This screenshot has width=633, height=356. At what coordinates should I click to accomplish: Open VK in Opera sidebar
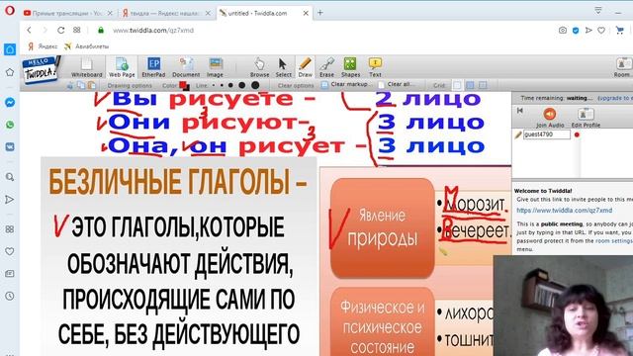10,146
